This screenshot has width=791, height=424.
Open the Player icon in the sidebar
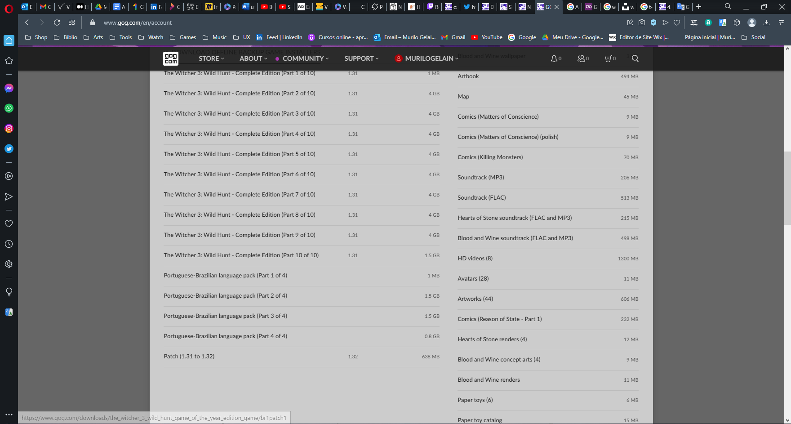coord(9,176)
